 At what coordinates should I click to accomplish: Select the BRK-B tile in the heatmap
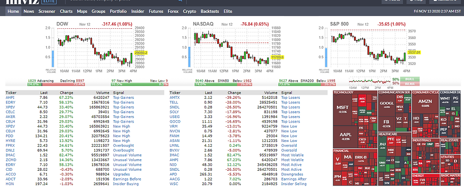tap(361, 158)
